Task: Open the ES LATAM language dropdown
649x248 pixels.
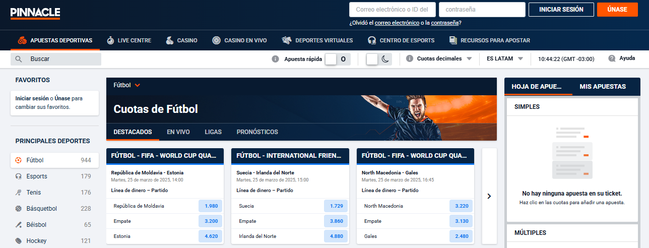Action: click(x=505, y=59)
